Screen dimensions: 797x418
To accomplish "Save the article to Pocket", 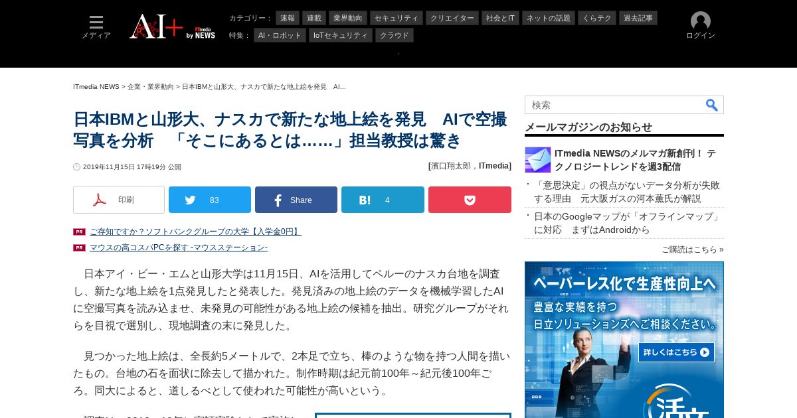I will [x=470, y=200].
